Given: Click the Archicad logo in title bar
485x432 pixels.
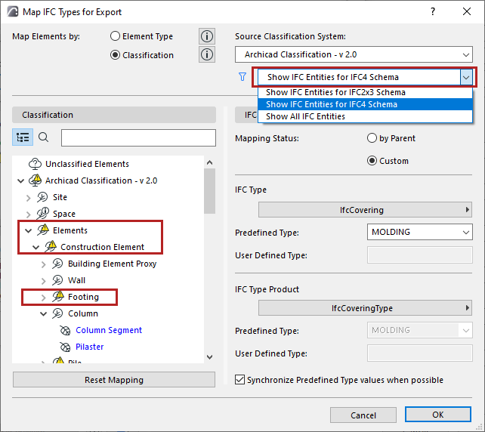Looking at the screenshot, I should pyautogui.click(x=13, y=12).
